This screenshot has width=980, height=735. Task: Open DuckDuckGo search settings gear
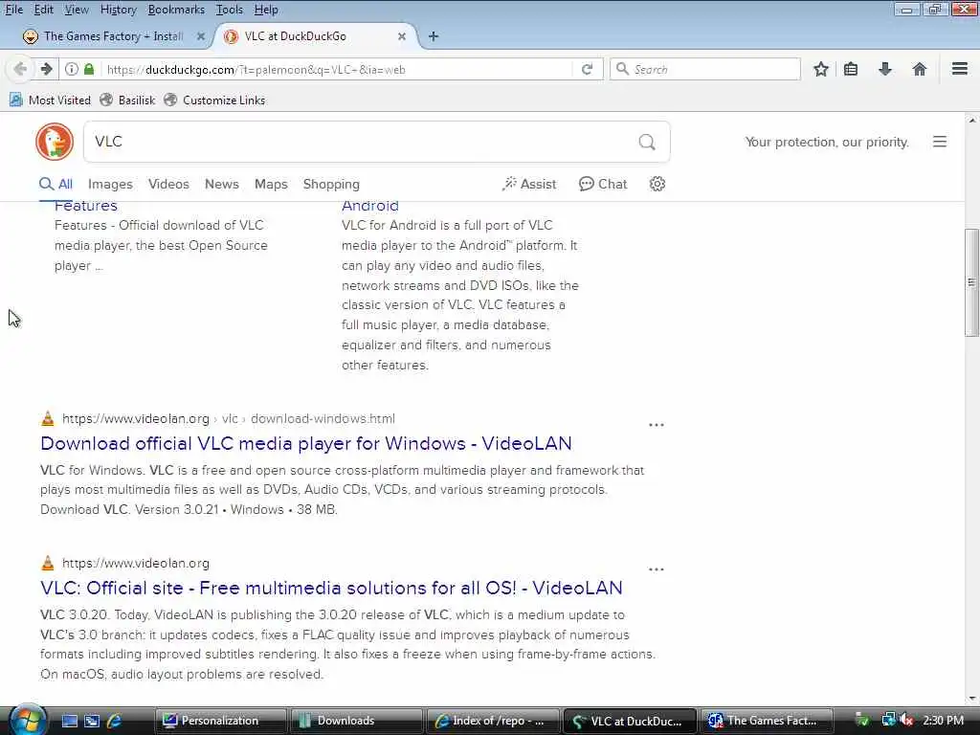pyautogui.click(x=657, y=184)
